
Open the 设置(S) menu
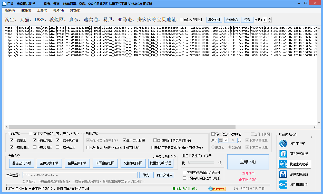click(26, 10)
